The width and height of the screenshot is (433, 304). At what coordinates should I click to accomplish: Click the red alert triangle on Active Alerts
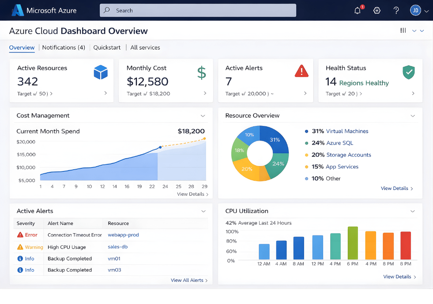302,71
